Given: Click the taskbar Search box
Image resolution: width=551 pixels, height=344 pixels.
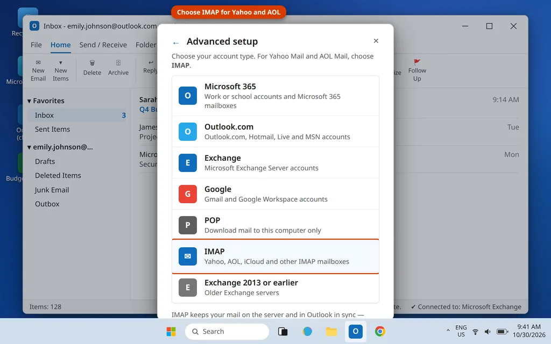Looking at the screenshot, I should tap(227, 331).
